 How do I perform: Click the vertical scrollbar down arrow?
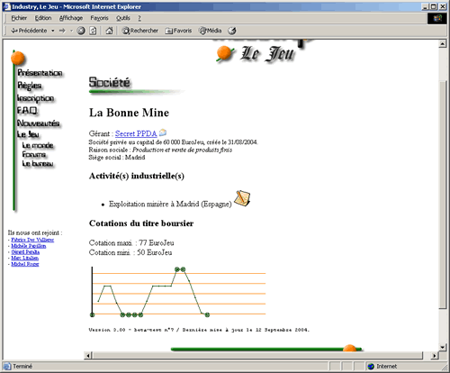tap(443, 347)
